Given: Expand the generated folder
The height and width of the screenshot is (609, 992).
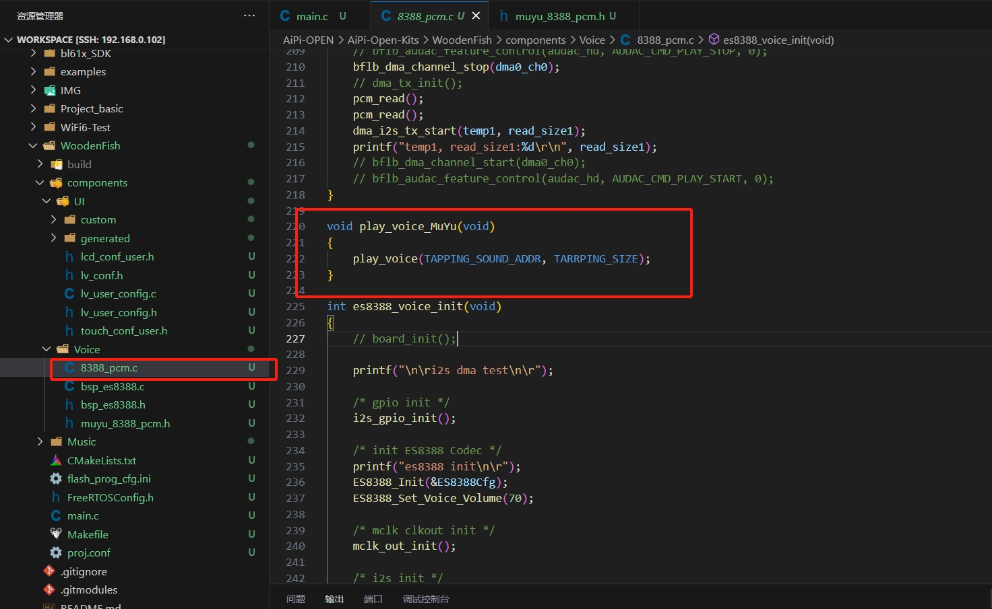Looking at the screenshot, I should tap(53, 238).
